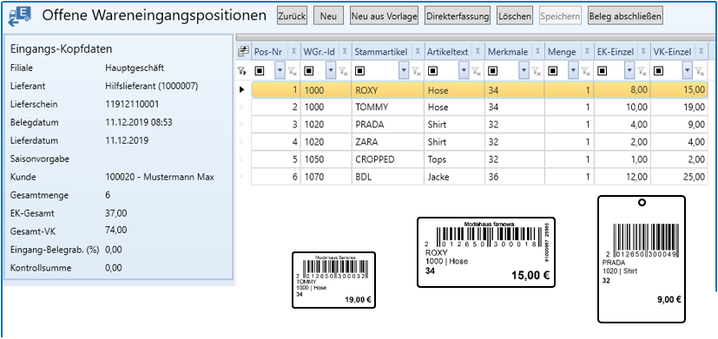Viewport: 718px width, 339px height.
Task: Clear the Merkmale column filter
Action: pyautogui.click(x=537, y=71)
